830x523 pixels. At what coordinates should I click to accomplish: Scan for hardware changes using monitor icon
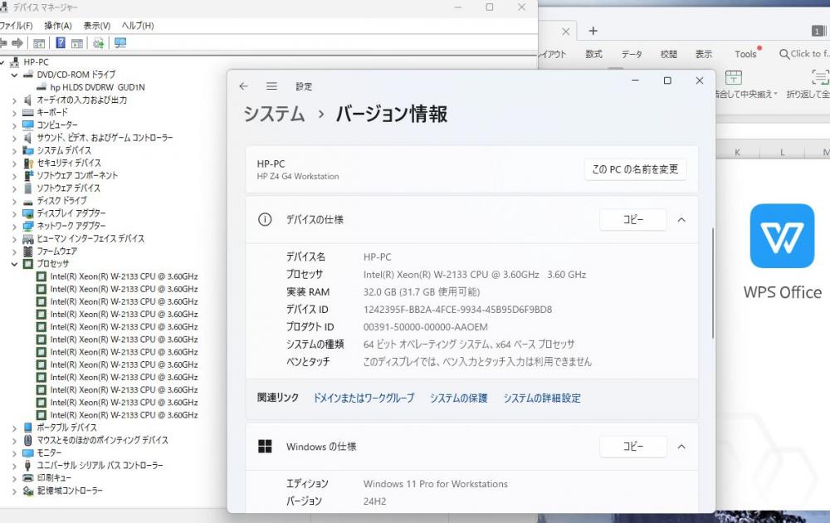pyautogui.click(x=120, y=43)
